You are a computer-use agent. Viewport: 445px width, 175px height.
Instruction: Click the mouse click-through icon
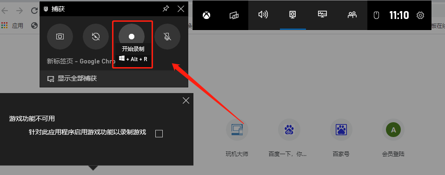[x=376, y=15]
